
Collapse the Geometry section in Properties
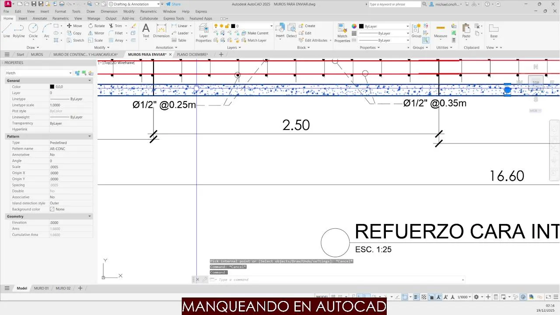90,216
